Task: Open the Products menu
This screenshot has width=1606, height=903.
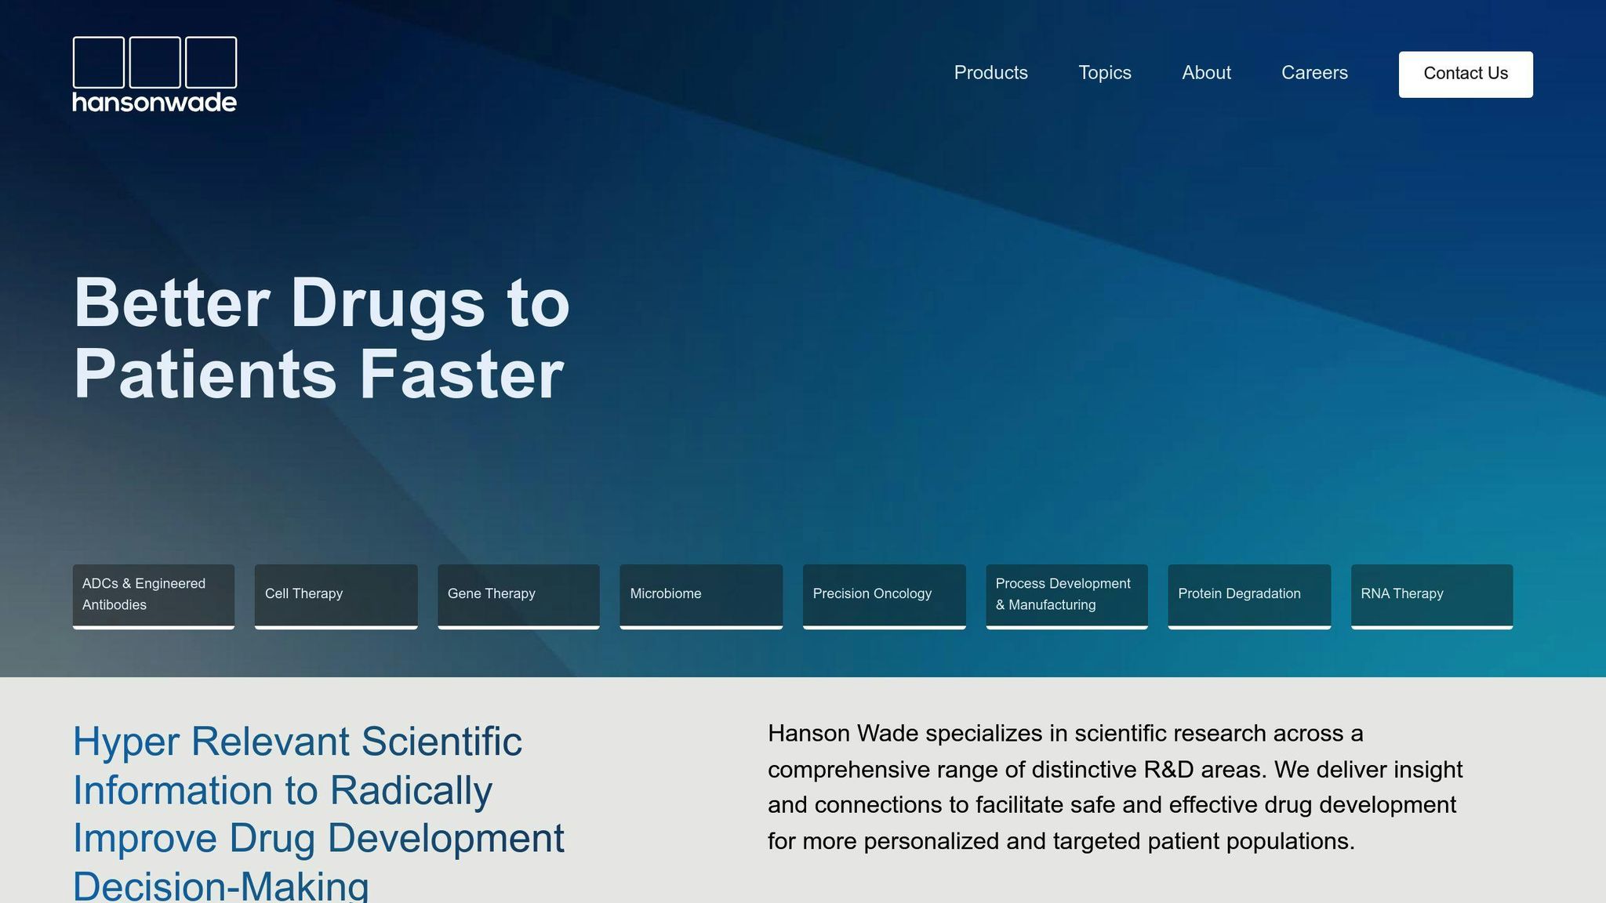Action: click(x=990, y=73)
